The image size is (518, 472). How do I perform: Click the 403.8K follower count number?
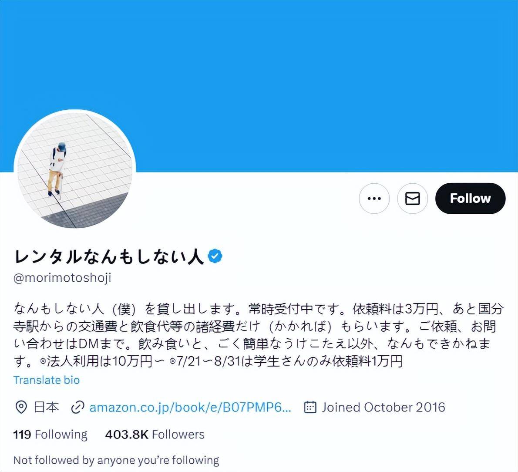tap(127, 434)
